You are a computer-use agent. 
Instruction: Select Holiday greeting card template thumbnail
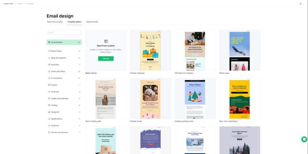pyautogui.click(x=195, y=98)
